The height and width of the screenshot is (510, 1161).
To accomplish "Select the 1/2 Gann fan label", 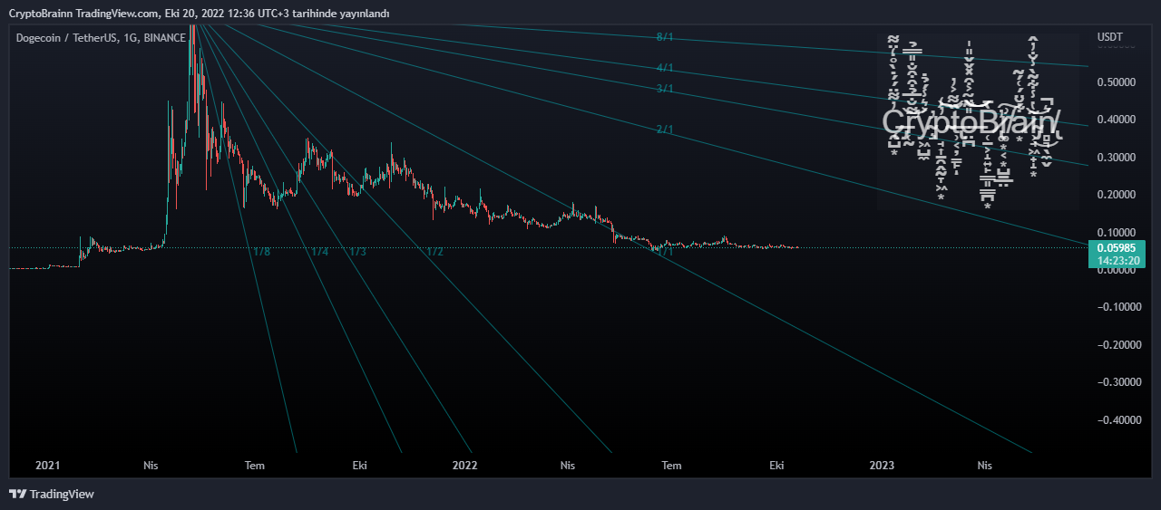I will (434, 252).
